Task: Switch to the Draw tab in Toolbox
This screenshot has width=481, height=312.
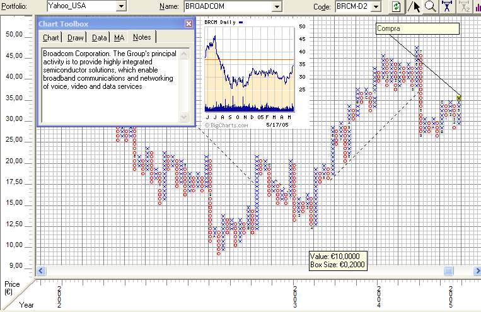Action: [75, 37]
